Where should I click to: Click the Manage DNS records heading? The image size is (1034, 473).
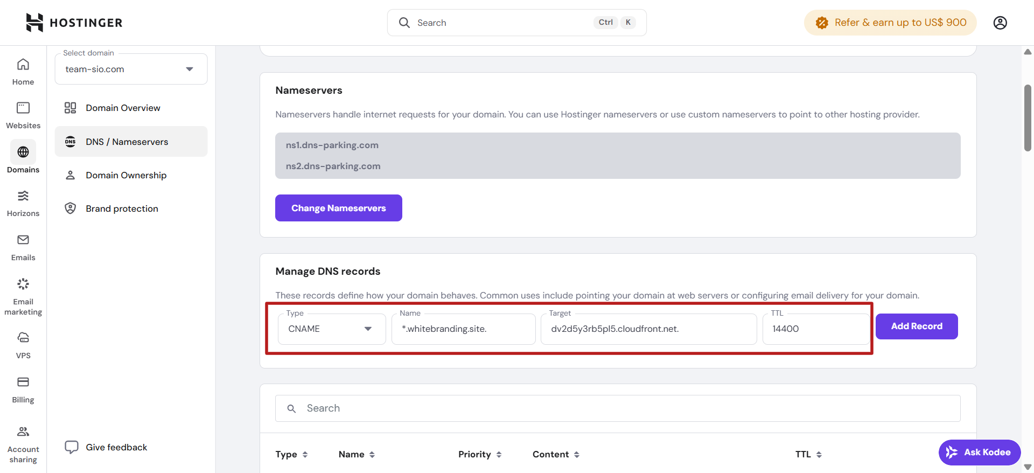pyautogui.click(x=328, y=272)
